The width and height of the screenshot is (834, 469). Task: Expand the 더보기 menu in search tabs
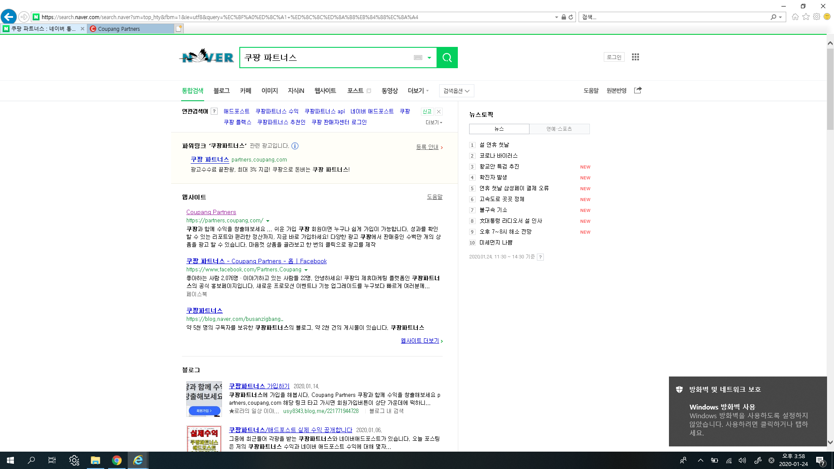coord(418,91)
